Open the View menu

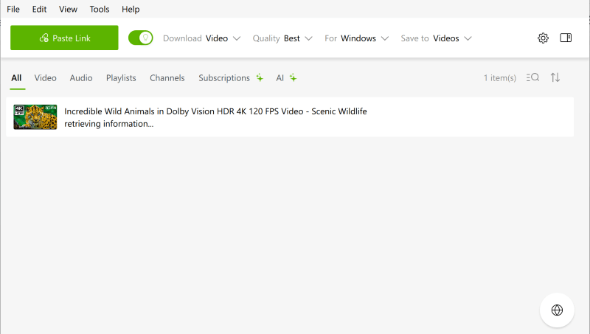tap(68, 9)
